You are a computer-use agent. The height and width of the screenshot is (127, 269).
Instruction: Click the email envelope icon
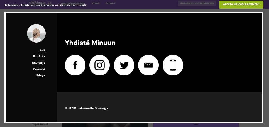click(148, 65)
